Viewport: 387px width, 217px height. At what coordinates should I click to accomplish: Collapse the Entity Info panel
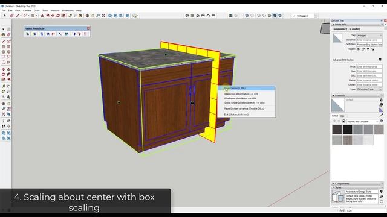pyautogui.click(x=333, y=24)
